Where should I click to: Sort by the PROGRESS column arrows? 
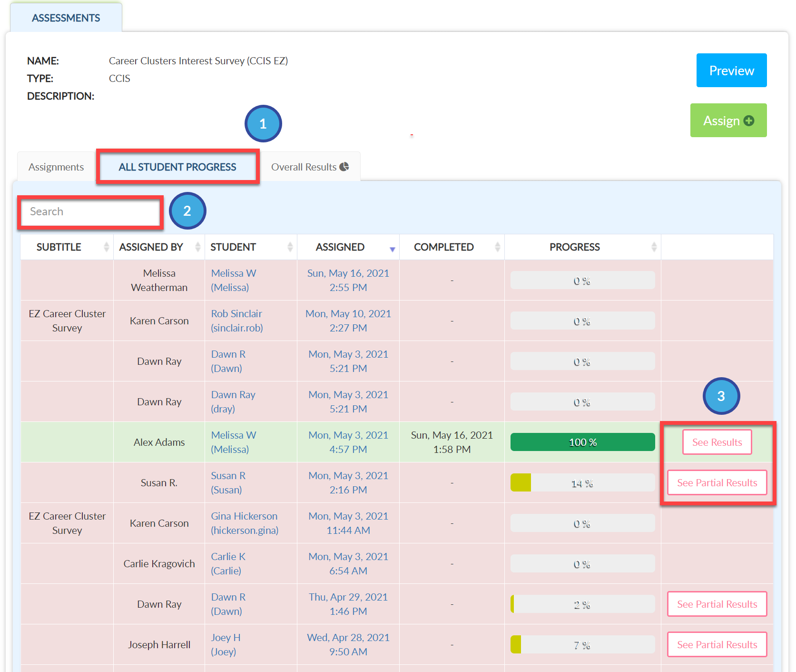tap(654, 247)
